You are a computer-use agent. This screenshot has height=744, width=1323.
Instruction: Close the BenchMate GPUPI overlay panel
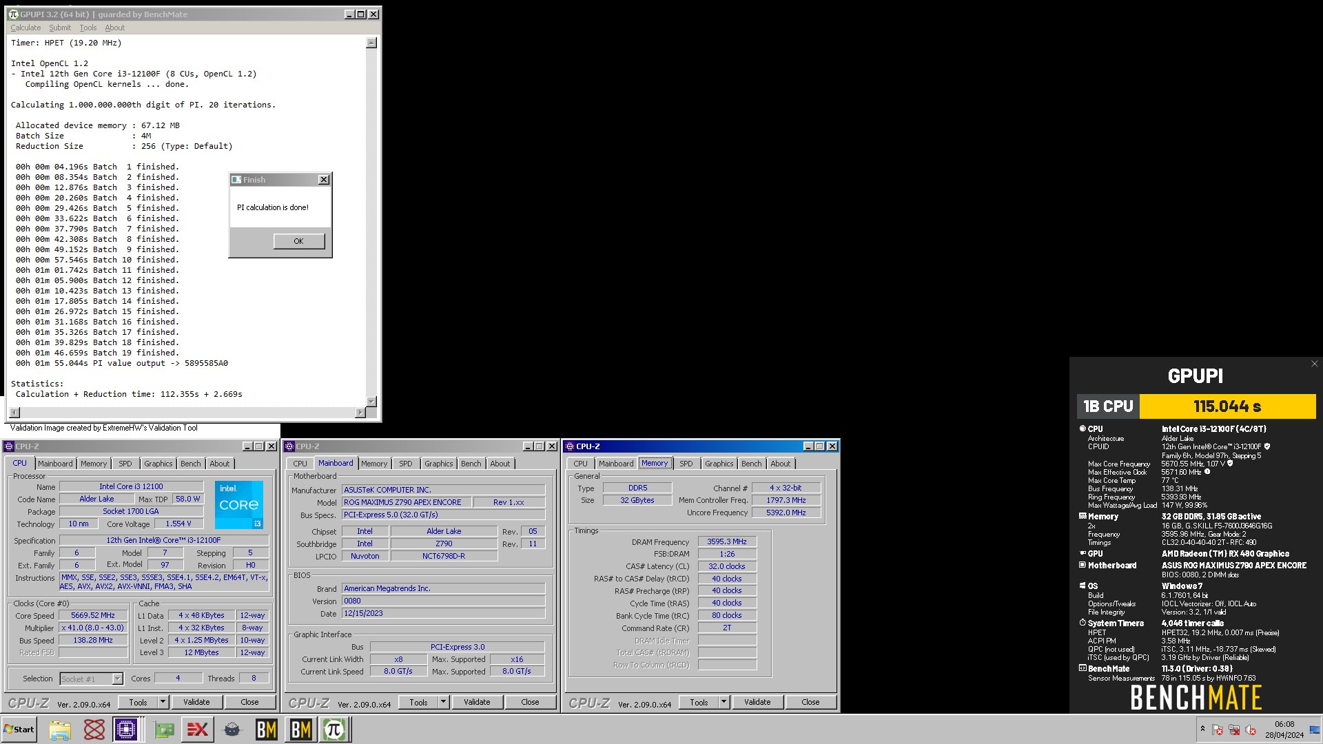point(1314,364)
